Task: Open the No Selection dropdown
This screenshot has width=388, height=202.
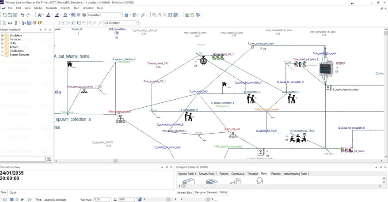Action: (x=137, y=23)
